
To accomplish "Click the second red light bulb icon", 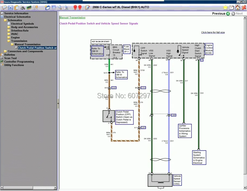I will [80, 7].
